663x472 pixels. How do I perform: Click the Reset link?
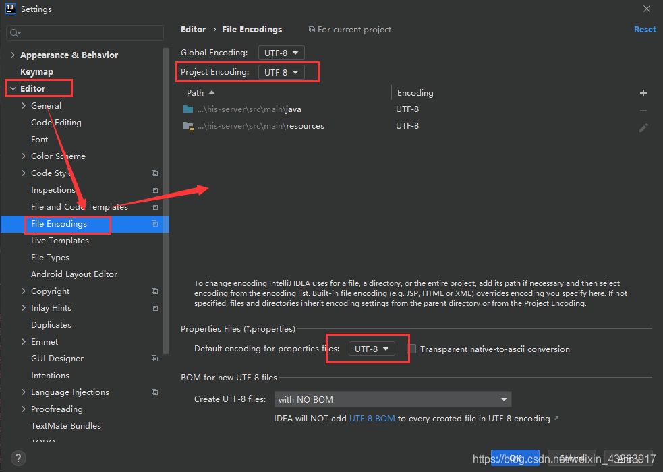[x=645, y=29]
